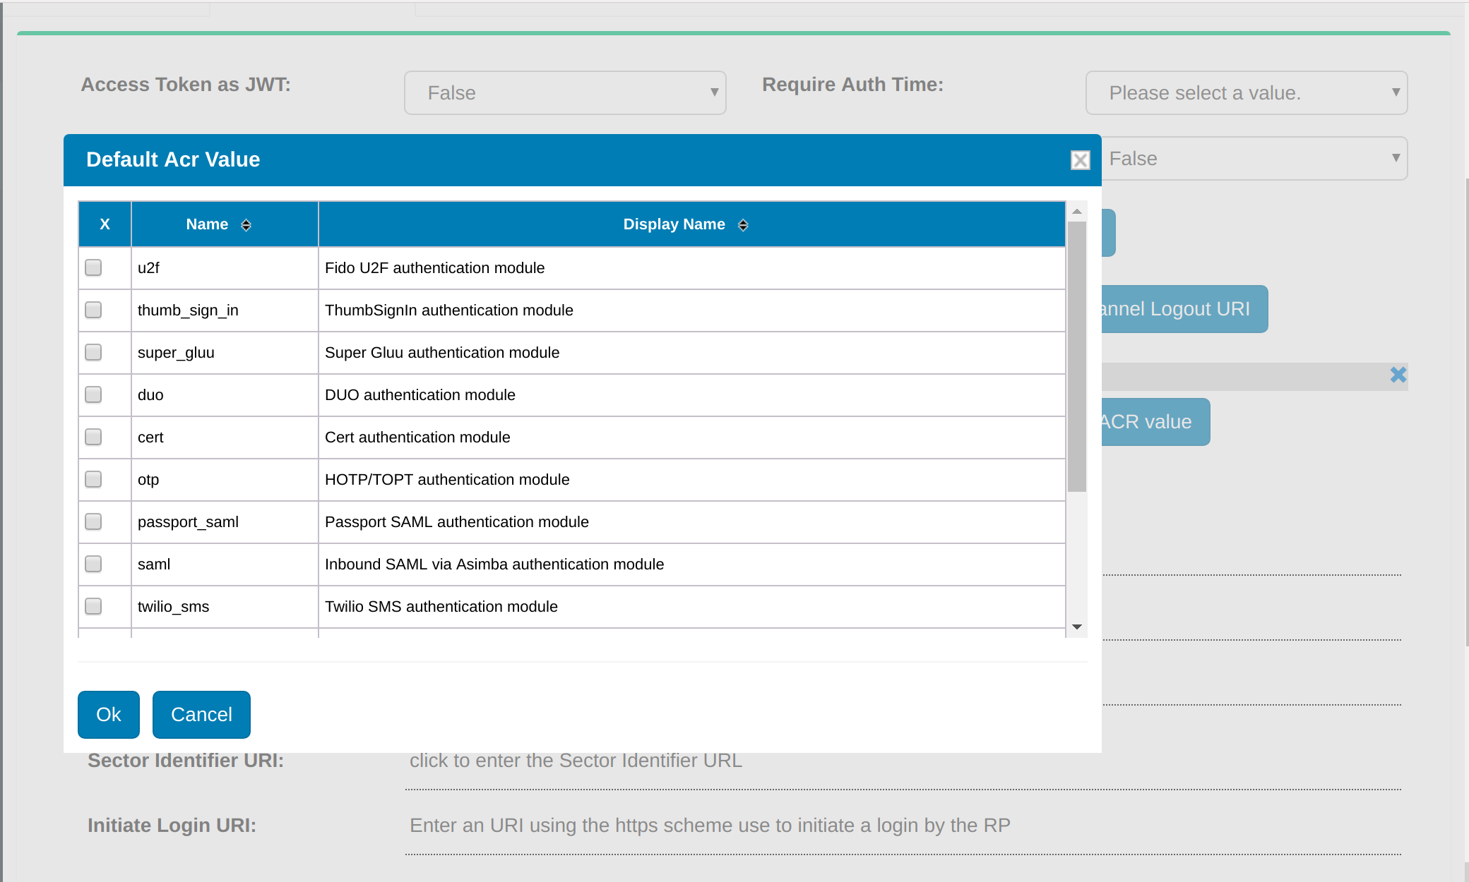Click the Display Name column header
The width and height of the screenshot is (1469, 882).
[x=674, y=224]
